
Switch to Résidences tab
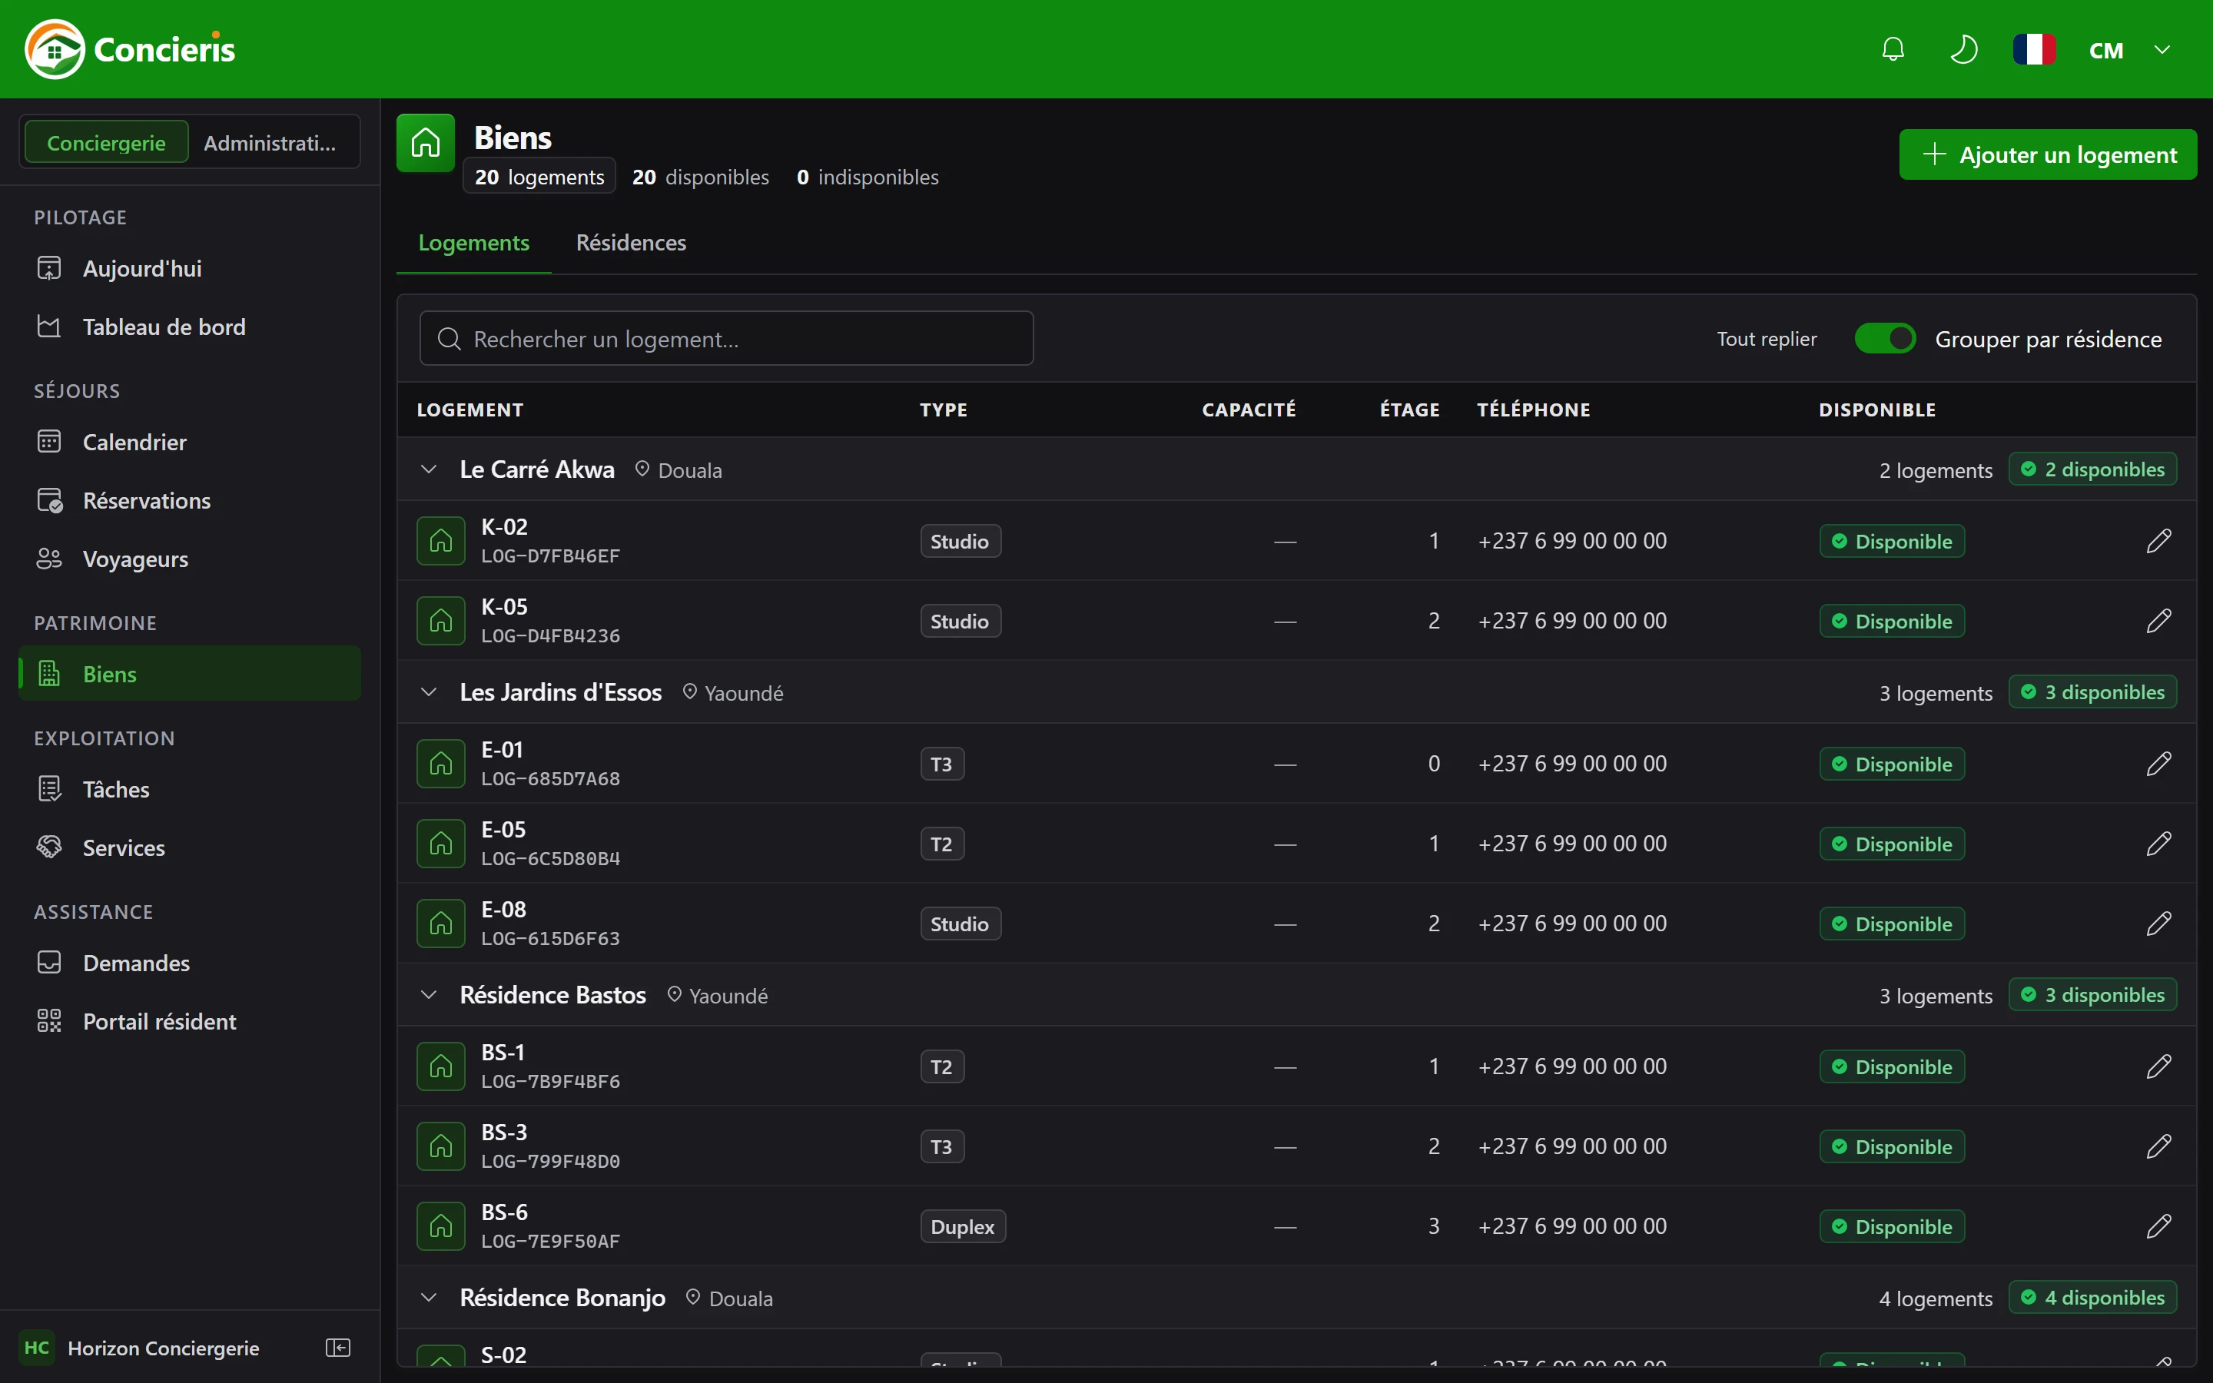tap(631, 242)
